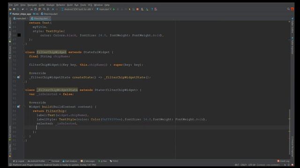Click the Flutter hot reload lightning icon
Screen dimensions: 300x168
pos(129,9)
